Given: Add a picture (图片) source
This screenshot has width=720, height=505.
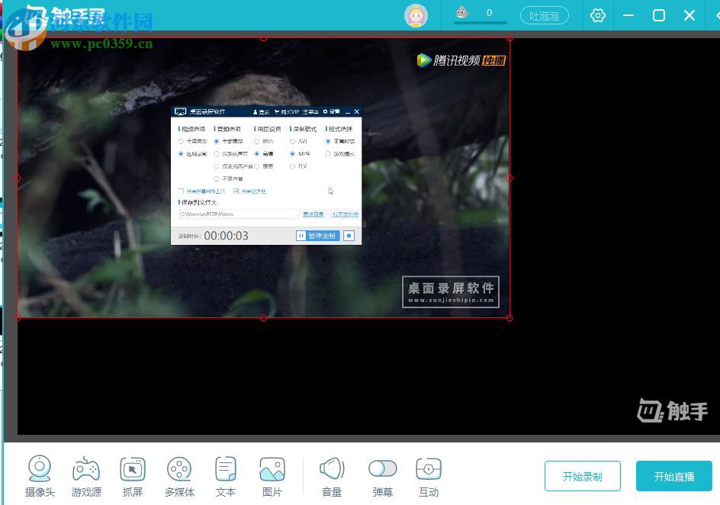Looking at the screenshot, I should coord(272,476).
